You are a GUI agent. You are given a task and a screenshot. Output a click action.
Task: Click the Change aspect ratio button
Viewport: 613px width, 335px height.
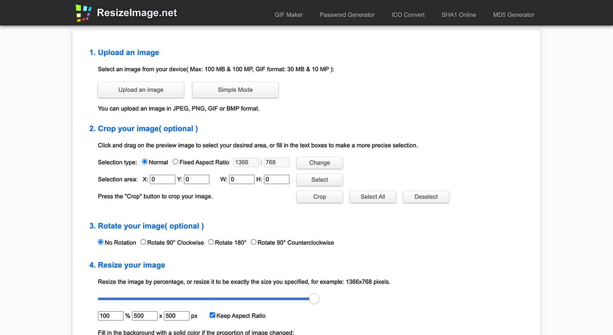320,162
